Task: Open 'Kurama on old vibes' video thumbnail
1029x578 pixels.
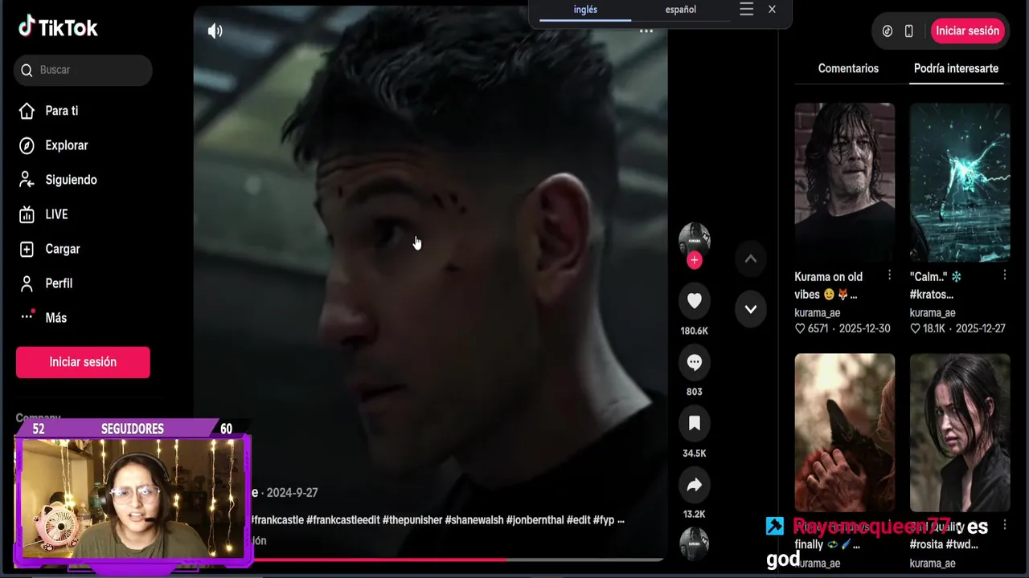Action: point(844,182)
